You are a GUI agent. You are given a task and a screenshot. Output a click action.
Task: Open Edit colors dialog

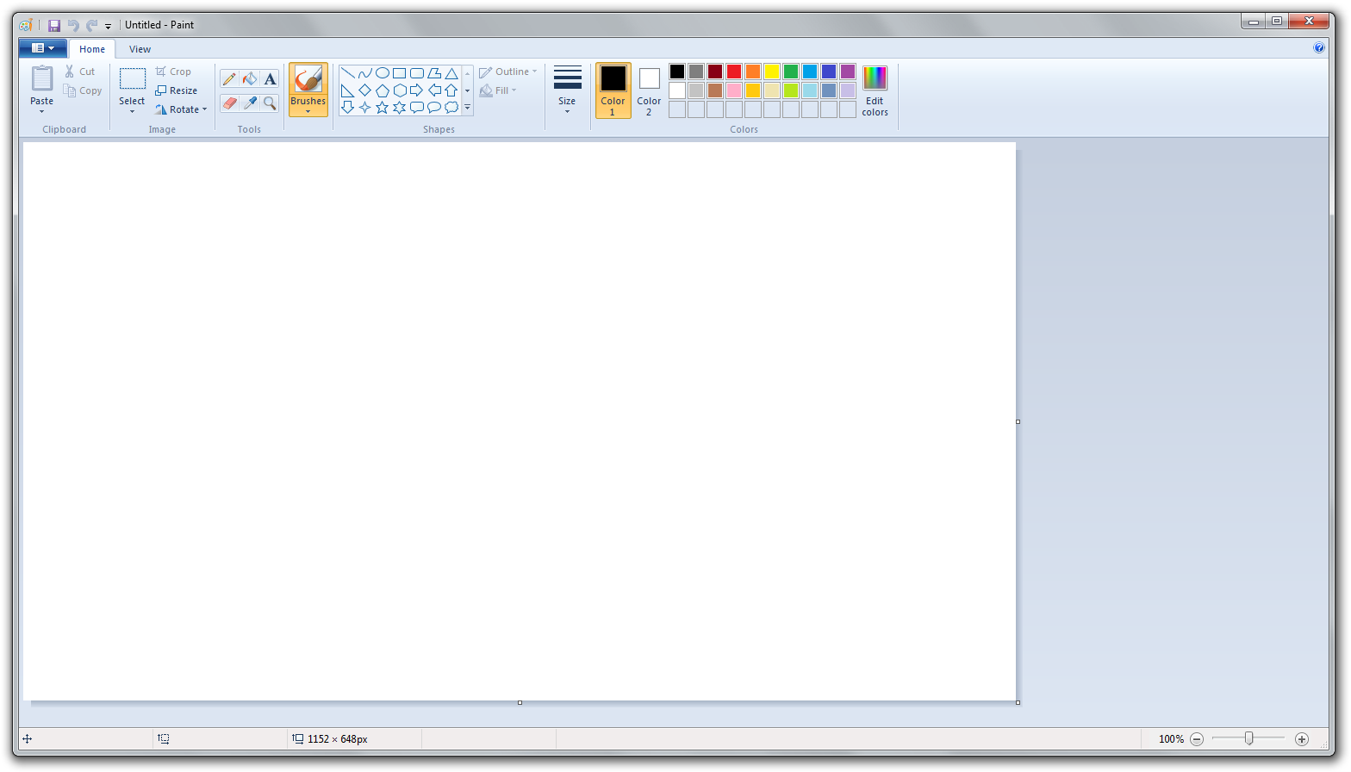point(875,90)
